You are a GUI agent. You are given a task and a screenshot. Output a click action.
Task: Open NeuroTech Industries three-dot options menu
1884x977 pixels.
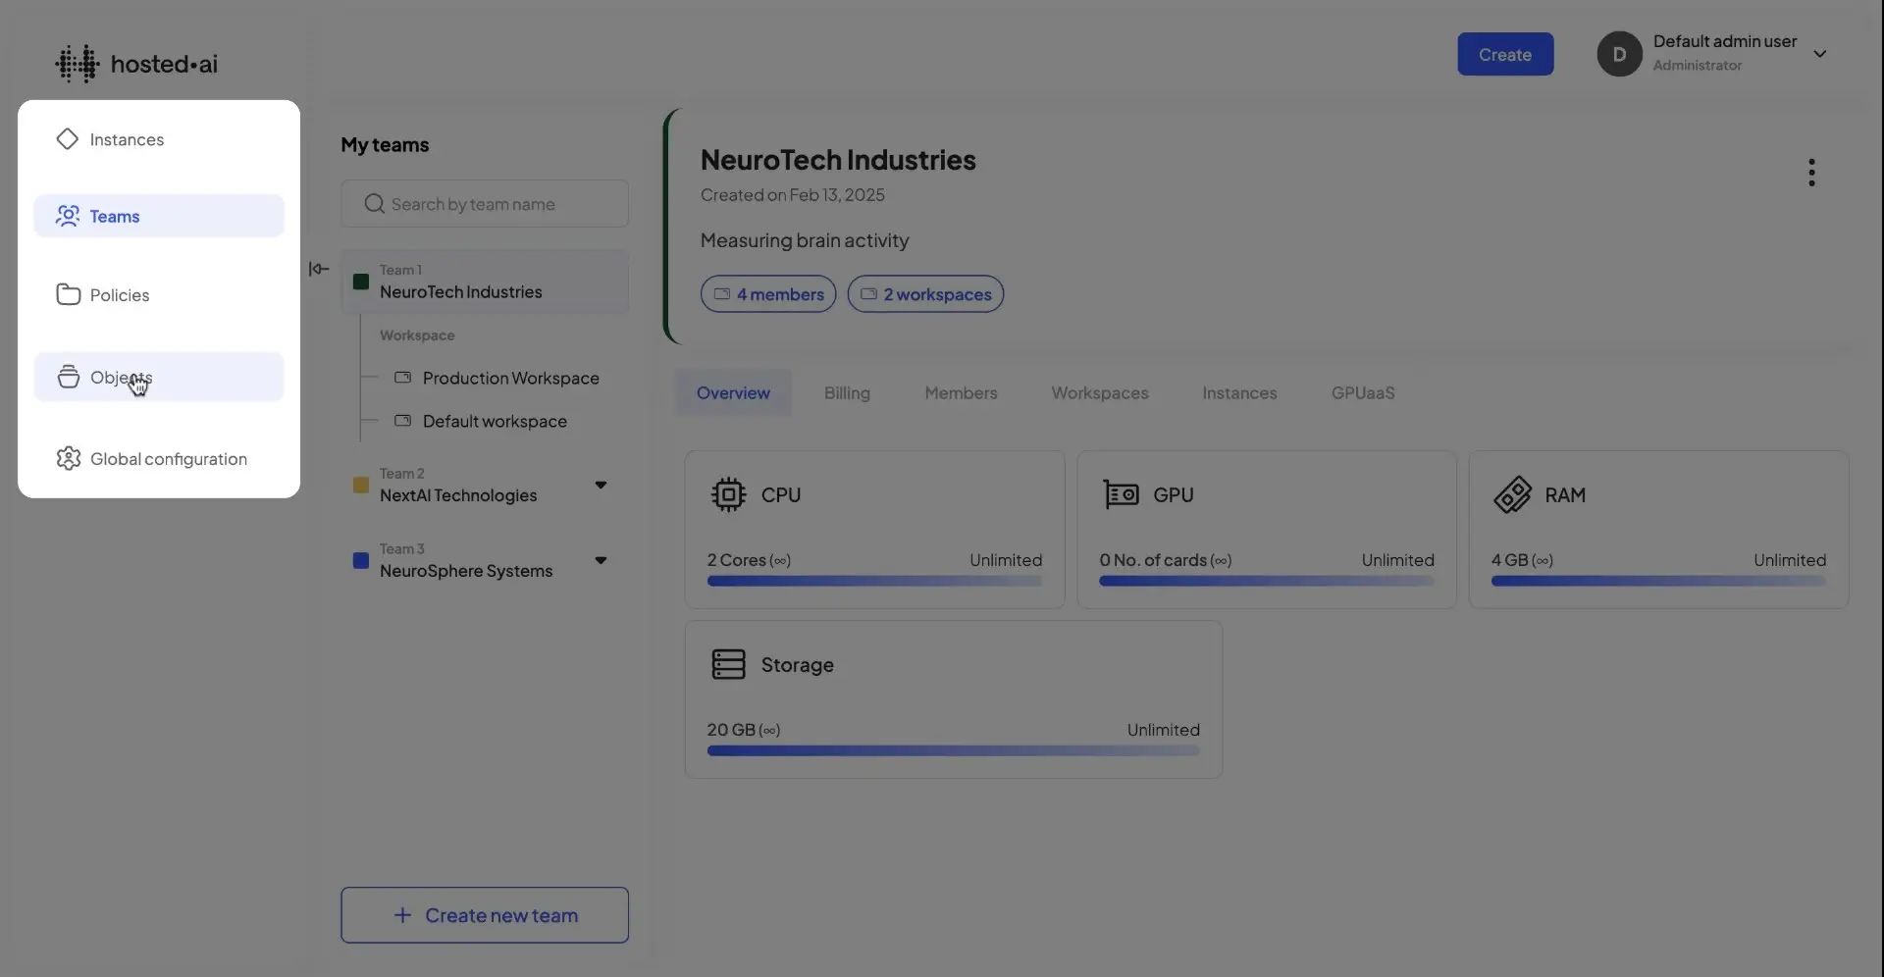pyautogui.click(x=1811, y=172)
